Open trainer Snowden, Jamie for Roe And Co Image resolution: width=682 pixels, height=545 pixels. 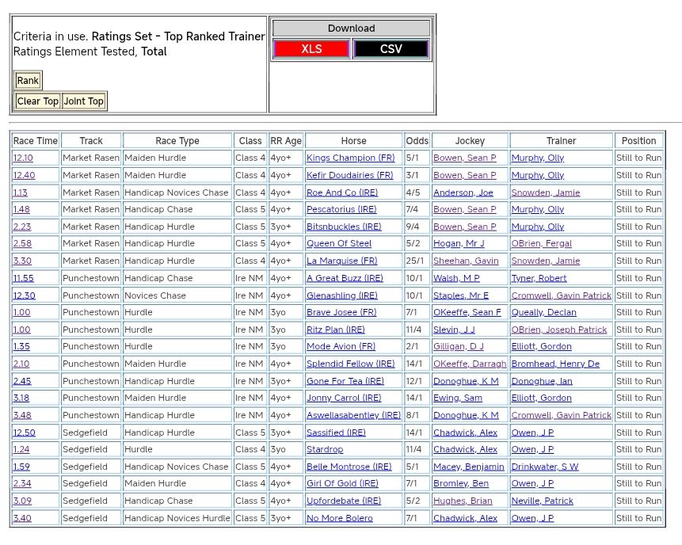point(545,192)
